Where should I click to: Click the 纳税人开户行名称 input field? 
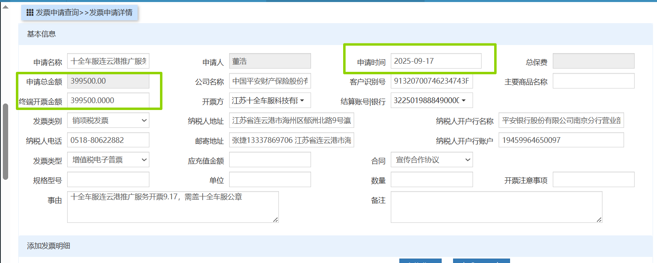[x=561, y=120]
